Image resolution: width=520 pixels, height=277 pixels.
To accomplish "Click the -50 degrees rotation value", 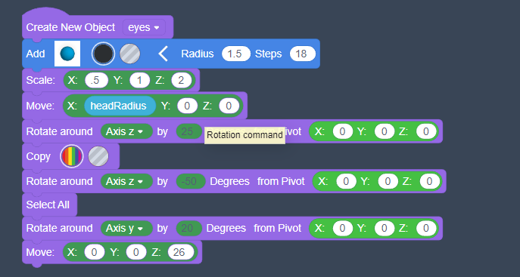I will coord(191,181).
